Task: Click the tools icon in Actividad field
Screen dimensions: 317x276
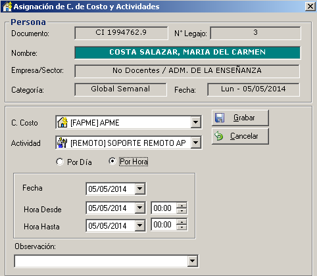Action: [x=62, y=143]
